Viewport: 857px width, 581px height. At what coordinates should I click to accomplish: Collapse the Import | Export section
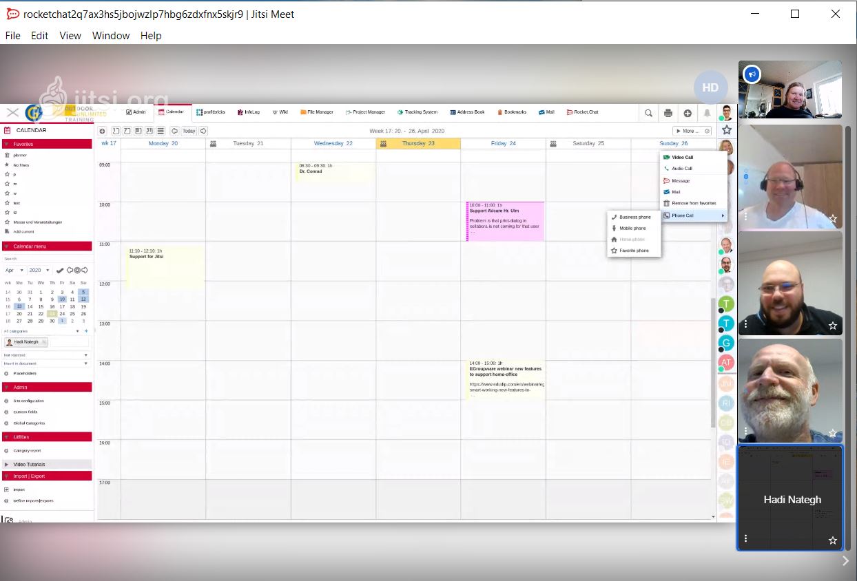tap(47, 476)
